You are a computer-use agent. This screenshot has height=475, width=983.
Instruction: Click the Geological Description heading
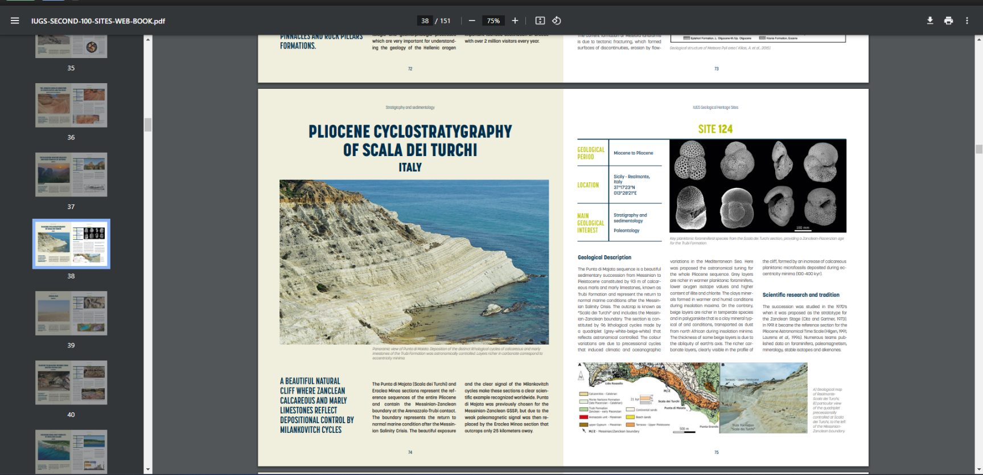[604, 257]
